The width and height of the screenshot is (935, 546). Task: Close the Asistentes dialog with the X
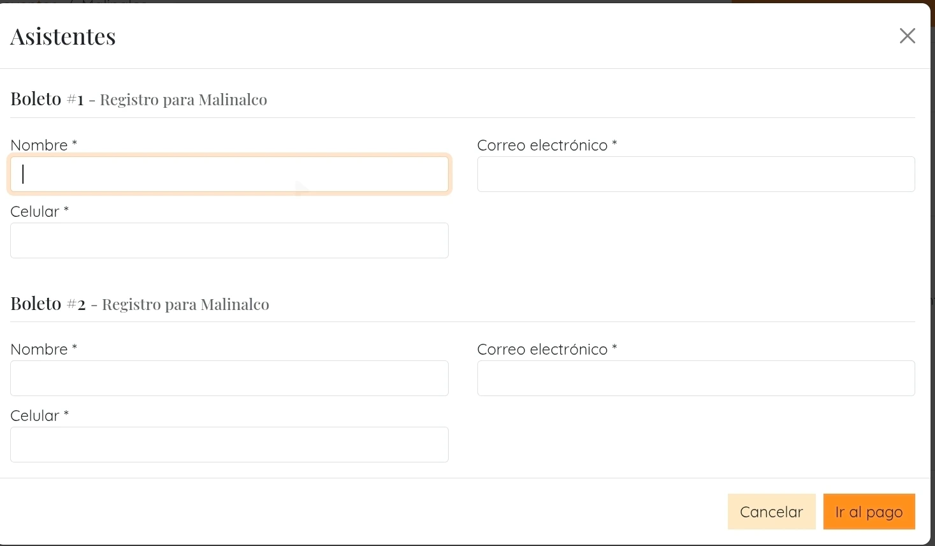coord(907,36)
